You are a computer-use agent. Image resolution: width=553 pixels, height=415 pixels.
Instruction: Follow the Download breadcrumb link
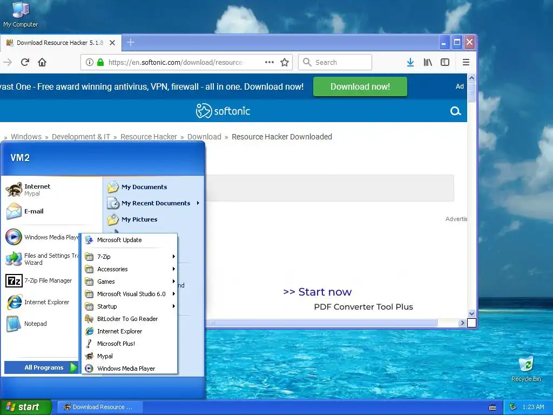click(204, 137)
